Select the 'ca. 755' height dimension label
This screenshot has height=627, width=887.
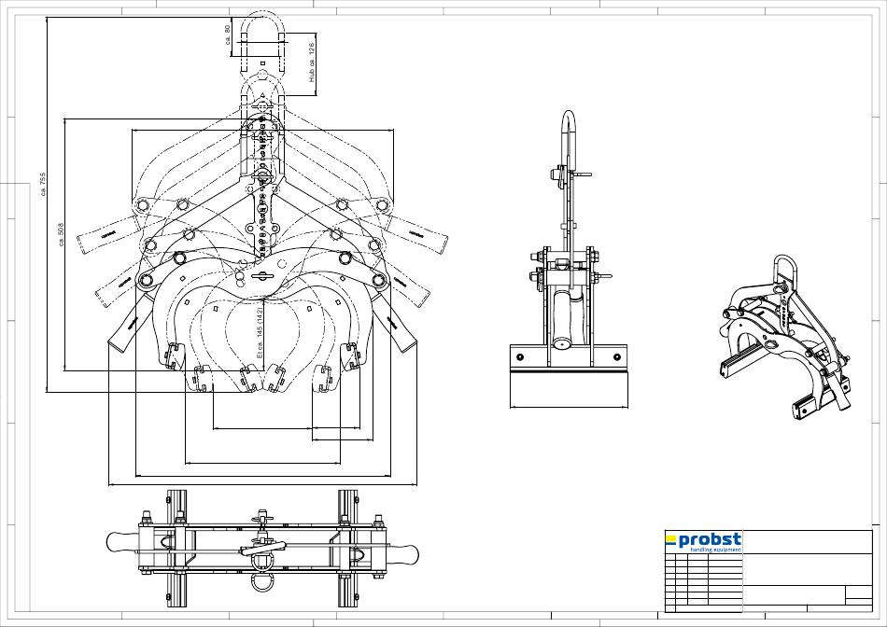44,185
